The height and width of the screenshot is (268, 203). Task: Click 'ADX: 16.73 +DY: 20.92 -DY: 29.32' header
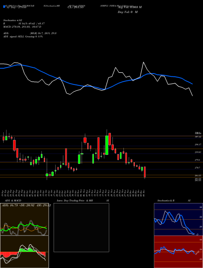(x=26, y=205)
